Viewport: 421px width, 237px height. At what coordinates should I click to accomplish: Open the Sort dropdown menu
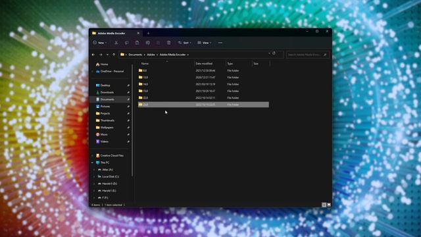click(185, 43)
